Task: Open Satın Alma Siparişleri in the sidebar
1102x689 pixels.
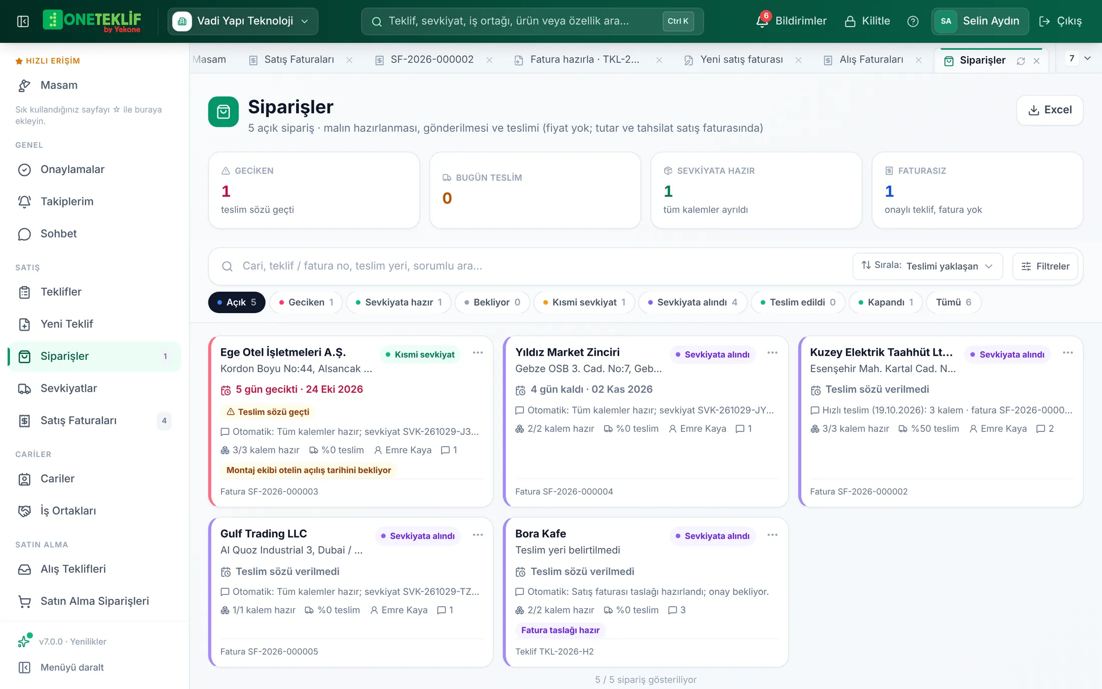Action: tap(94, 601)
